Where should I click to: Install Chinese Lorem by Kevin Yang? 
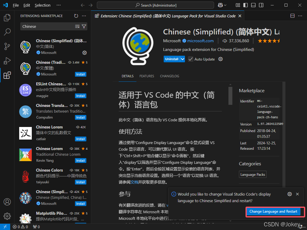pos(80,161)
